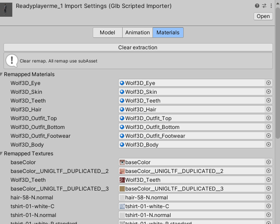The height and width of the screenshot is (224, 280).
Task: Open object picker for Wolf3D_Outfit_Top material
Action: (x=269, y=118)
